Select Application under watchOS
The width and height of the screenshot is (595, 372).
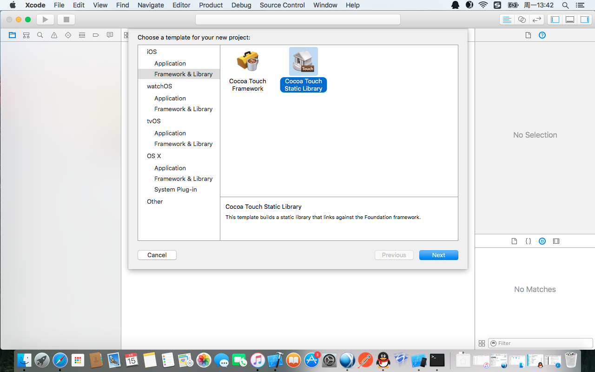click(170, 98)
